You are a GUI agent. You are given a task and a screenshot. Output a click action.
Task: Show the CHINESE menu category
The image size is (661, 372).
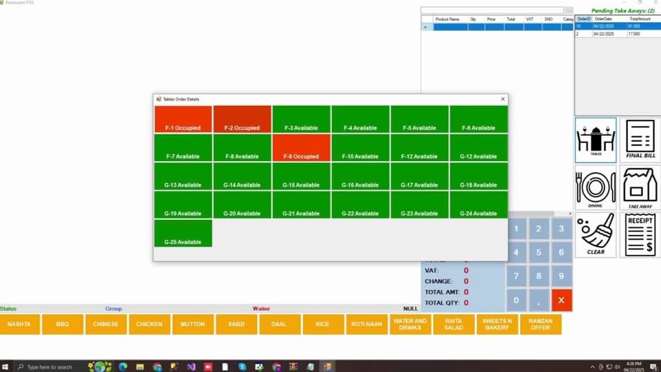pos(106,324)
